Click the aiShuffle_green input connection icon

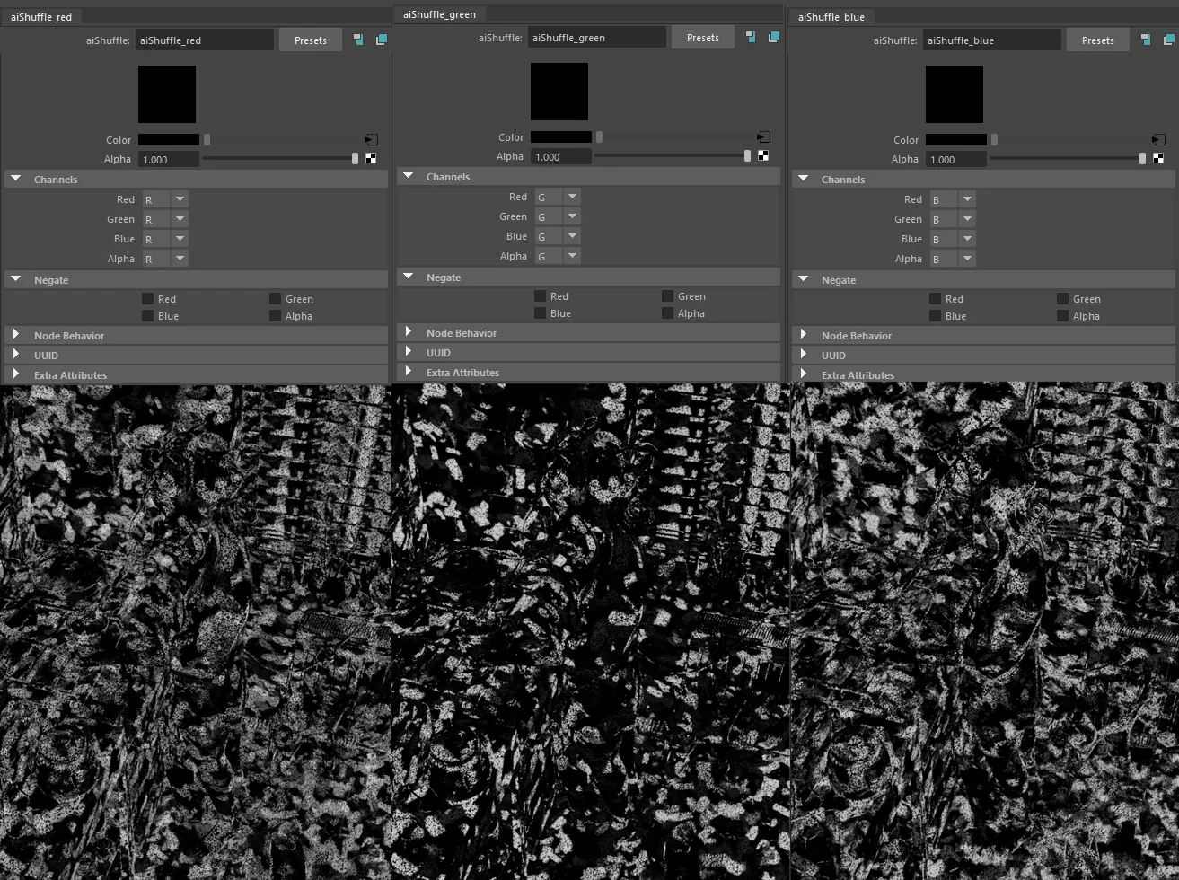pyautogui.click(x=751, y=37)
